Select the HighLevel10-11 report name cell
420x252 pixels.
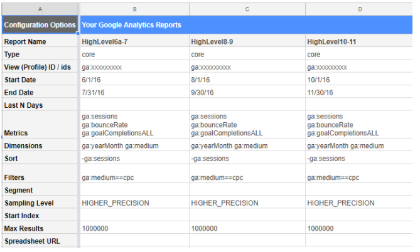click(x=358, y=42)
